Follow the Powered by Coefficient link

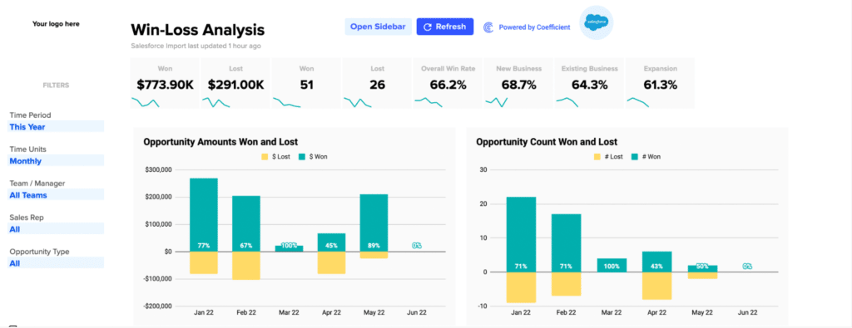tap(535, 27)
